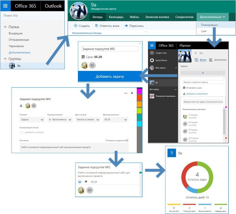Open the Сегмент Задача dropdown
This screenshot has height=214, width=236.
tap(32, 120)
